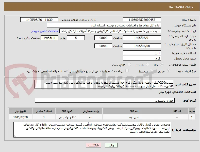200x152 pixels.
Task: Click the نام کالا column header
Action: [134, 111]
